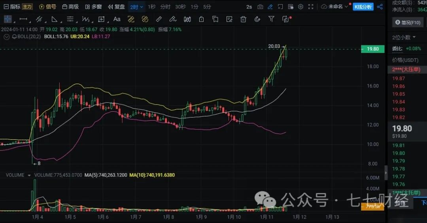The width and height of the screenshot is (427, 223).
Task: Select the horizontal levels lines tool
Action: tap(70, 19)
